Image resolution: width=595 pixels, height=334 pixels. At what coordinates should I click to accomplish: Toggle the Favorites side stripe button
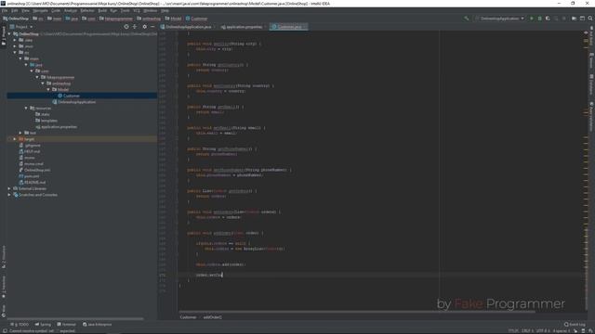4,287
